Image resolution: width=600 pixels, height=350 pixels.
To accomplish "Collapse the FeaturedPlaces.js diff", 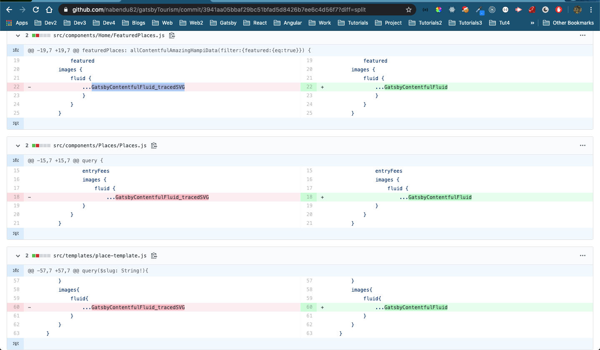I will pyautogui.click(x=17, y=35).
